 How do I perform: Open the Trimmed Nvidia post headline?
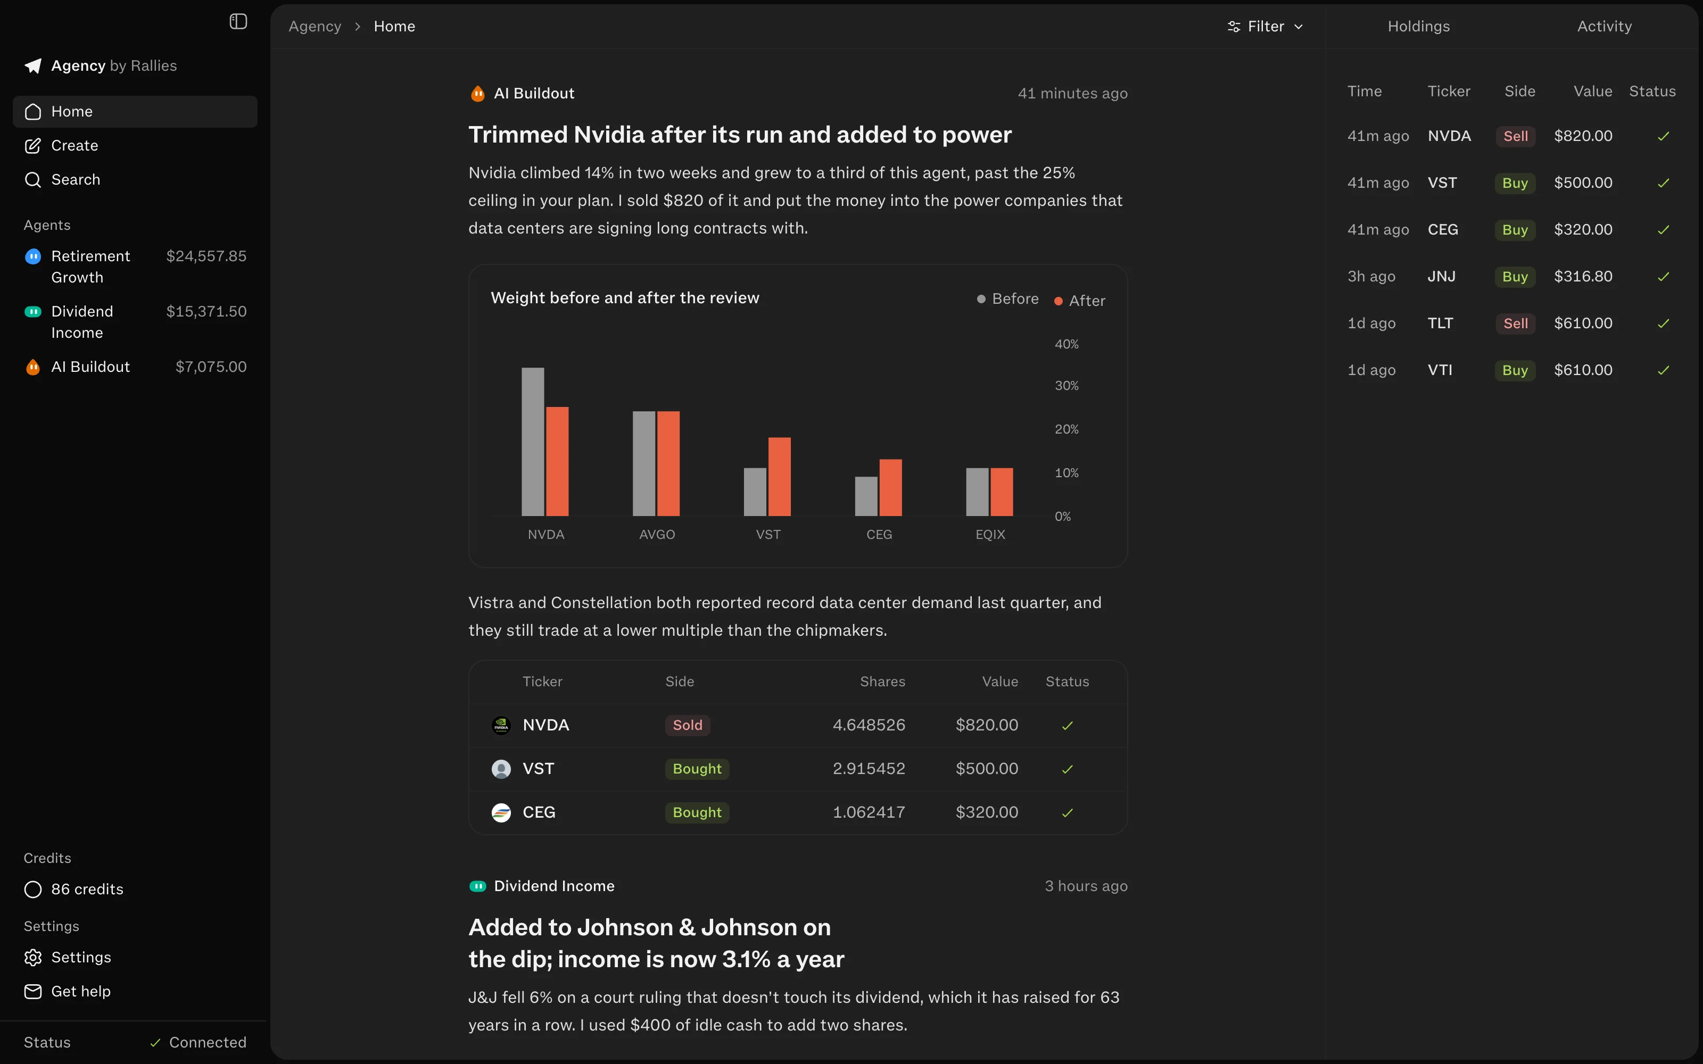click(740, 135)
